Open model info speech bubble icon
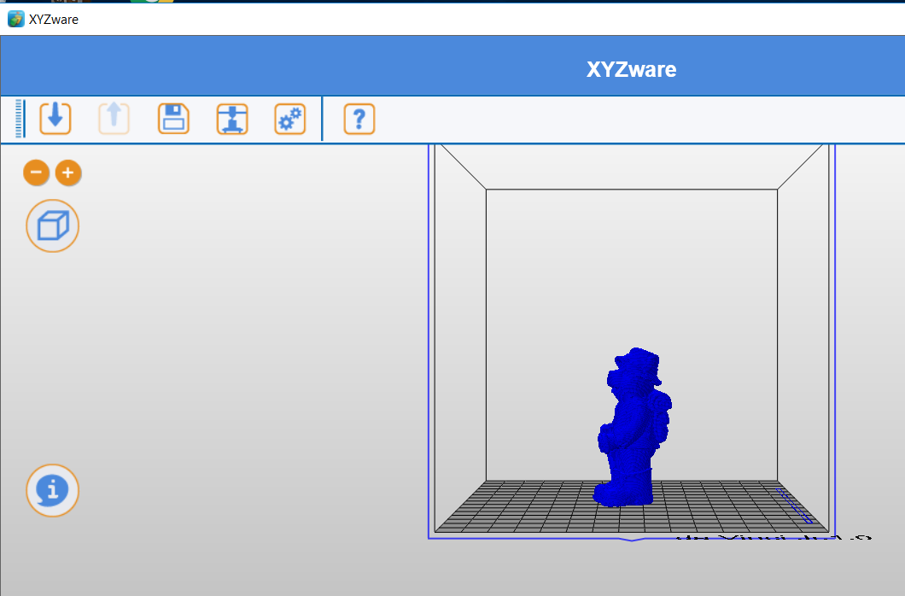The width and height of the screenshot is (905, 596). pyautogui.click(x=53, y=490)
